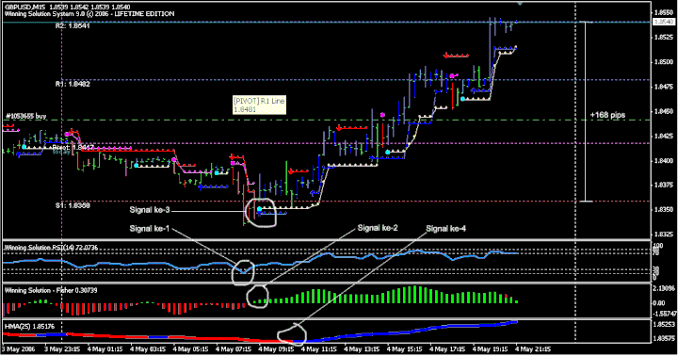Viewport: 678px width, 356px height.
Task: Click the 1.85253 HMA scale value
Action: [664, 324]
